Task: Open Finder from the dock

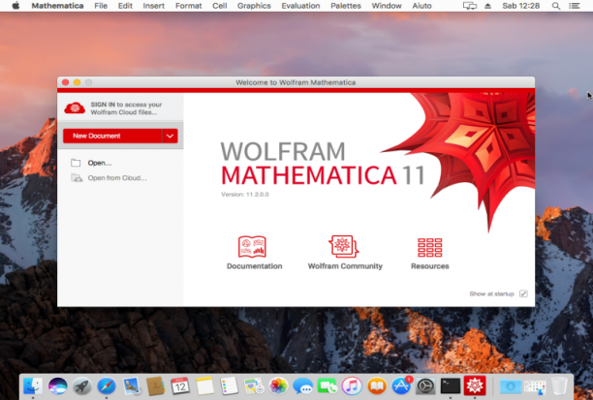Action: 33,386
